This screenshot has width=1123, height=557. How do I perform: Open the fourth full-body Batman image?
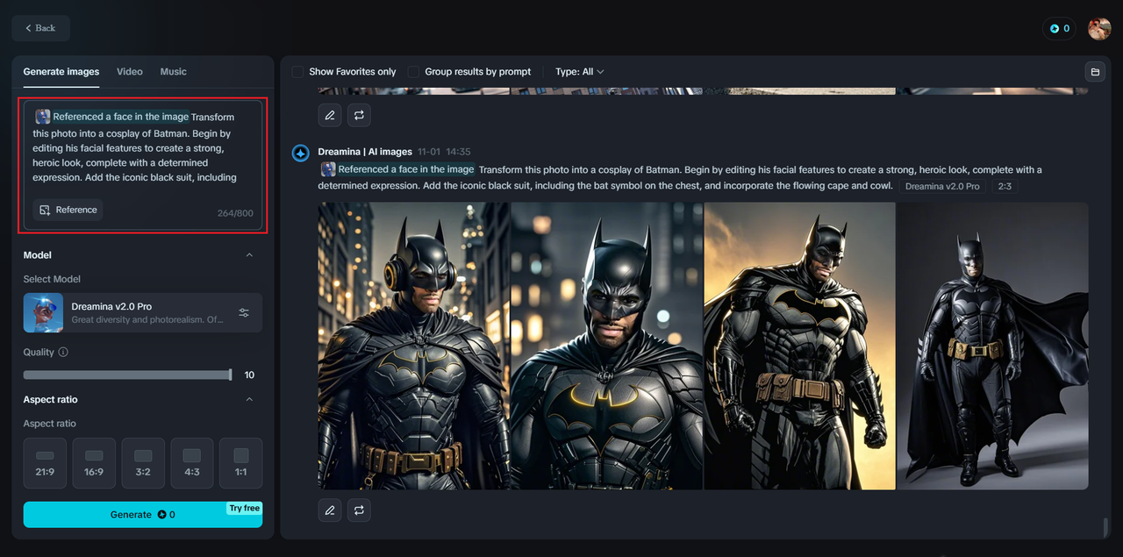coord(992,346)
